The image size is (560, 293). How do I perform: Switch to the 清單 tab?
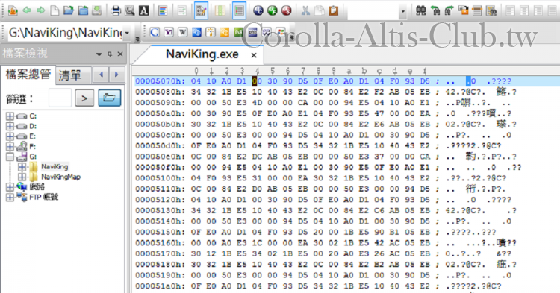[70, 75]
